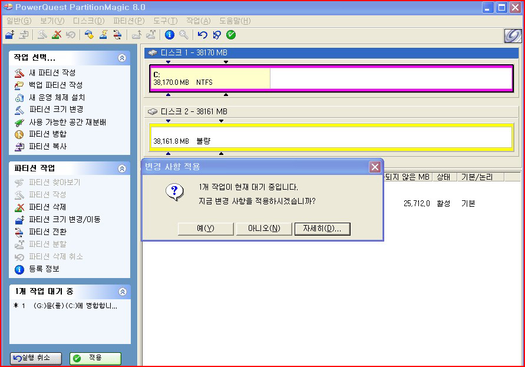Click the 적용 apply button at bottom
The height and width of the screenshot is (367, 525).
[95, 358]
